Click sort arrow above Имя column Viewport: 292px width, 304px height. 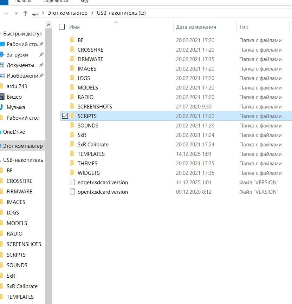(x=116, y=22)
